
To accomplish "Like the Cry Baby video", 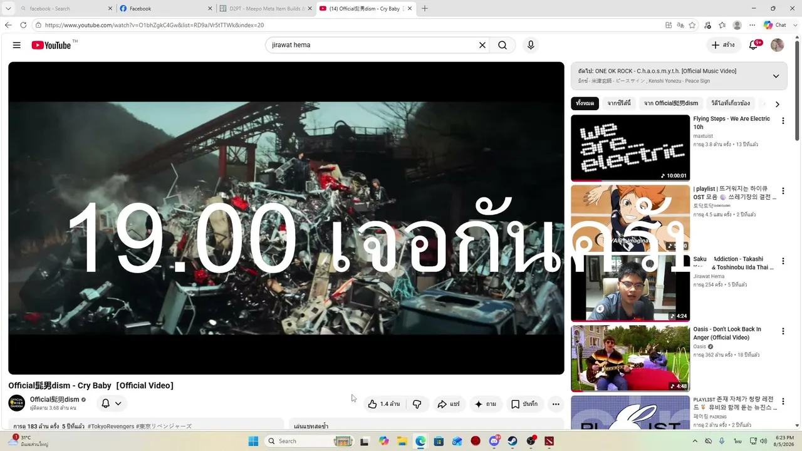I will pos(384,404).
